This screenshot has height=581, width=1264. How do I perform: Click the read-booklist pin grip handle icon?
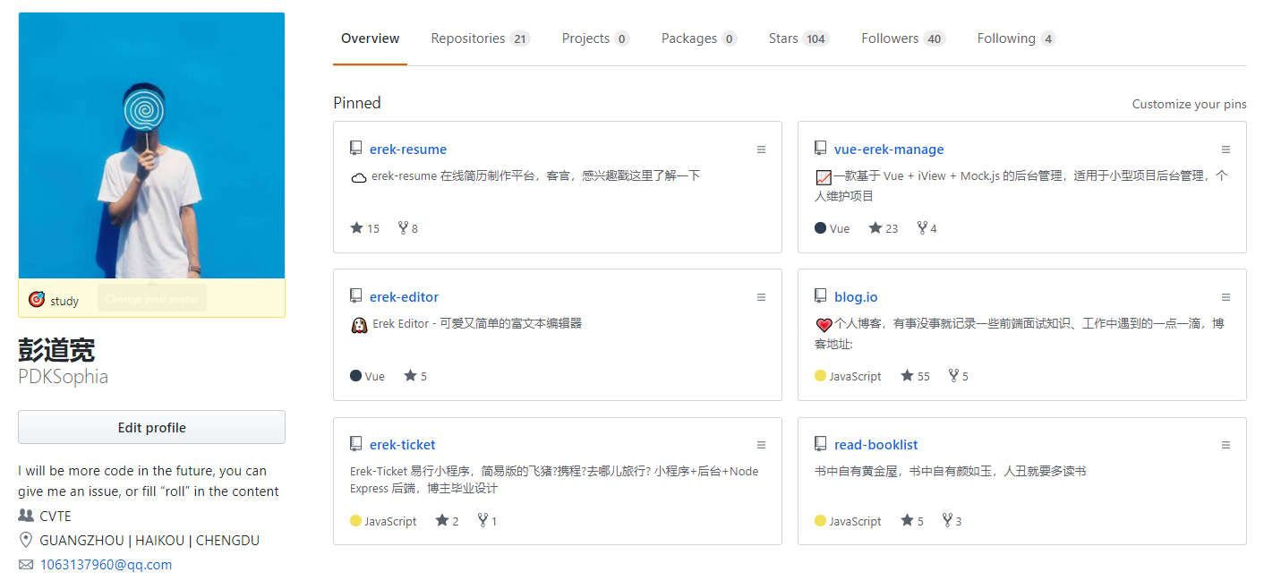point(1226,445)
